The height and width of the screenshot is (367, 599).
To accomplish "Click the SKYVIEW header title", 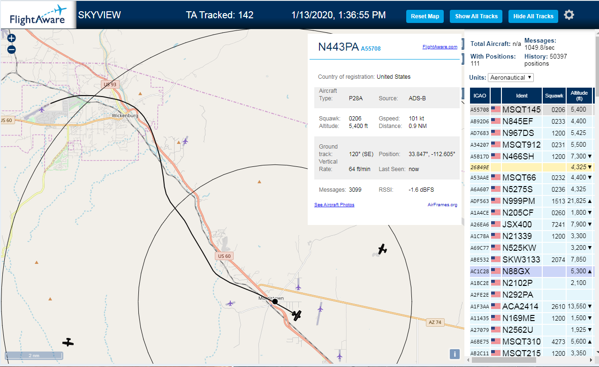I will point(99,15).
